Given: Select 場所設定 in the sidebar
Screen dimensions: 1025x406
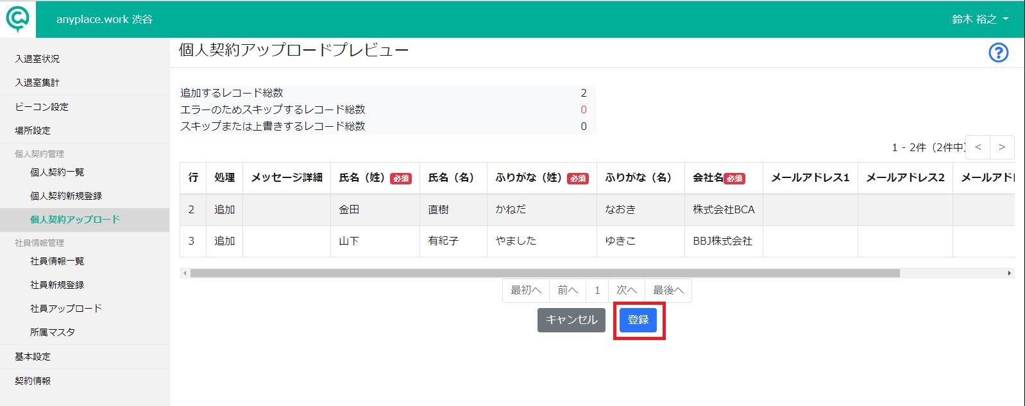Looking at the screenshot, I should [33, 131].
